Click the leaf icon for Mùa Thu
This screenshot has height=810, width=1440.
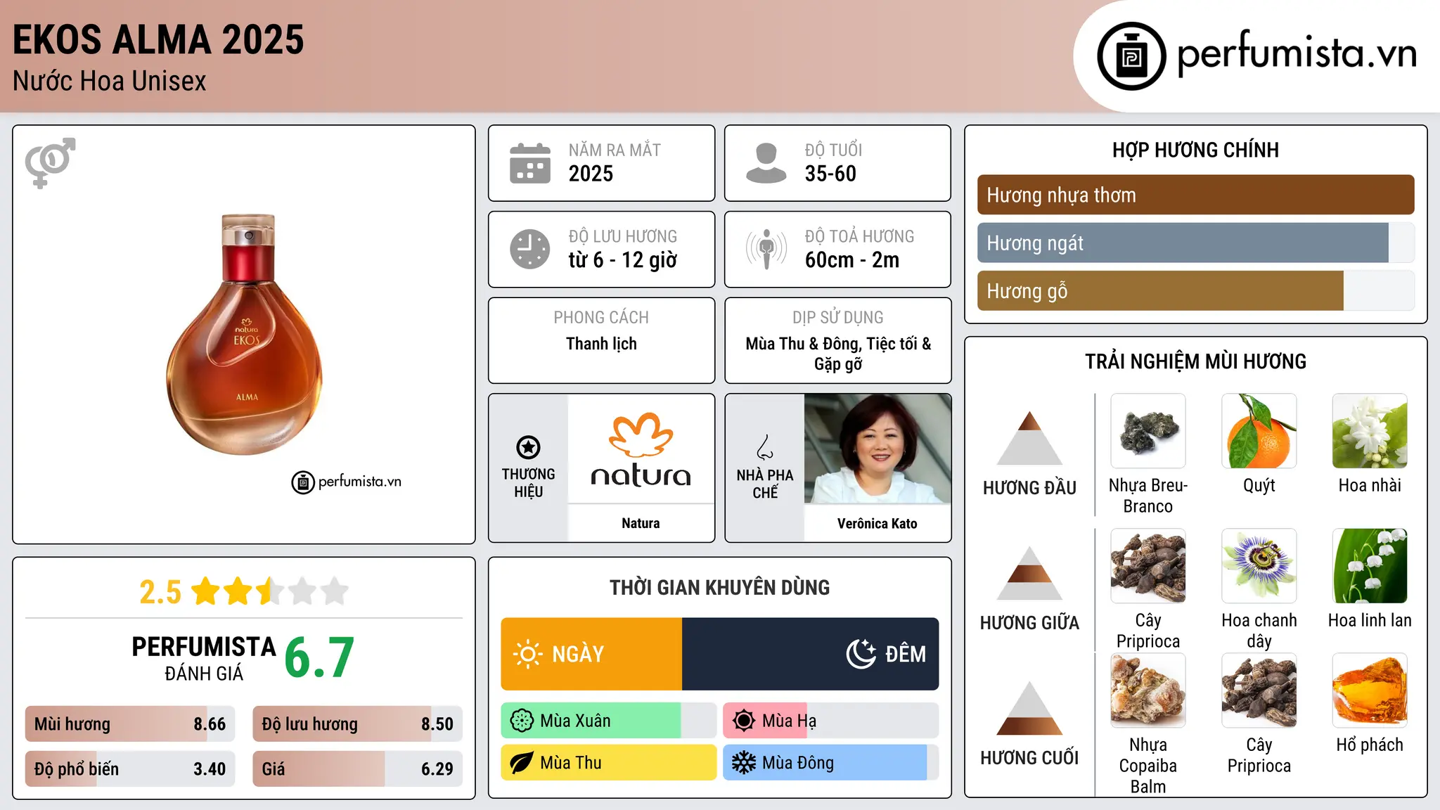pos(522,763)
